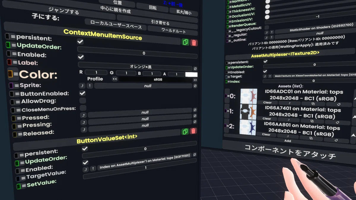This screenshot has width=356, height=200.
Task: Select the 拡大/縮小 tab at top
Action: click(x=184, y=13)
